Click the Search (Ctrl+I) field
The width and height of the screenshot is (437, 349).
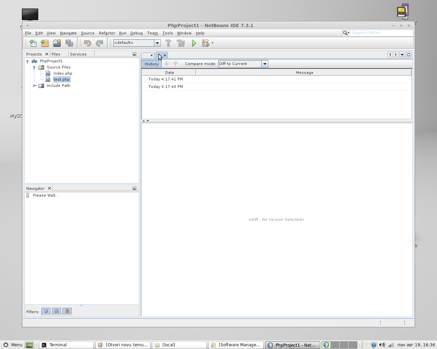coord(382,33)
